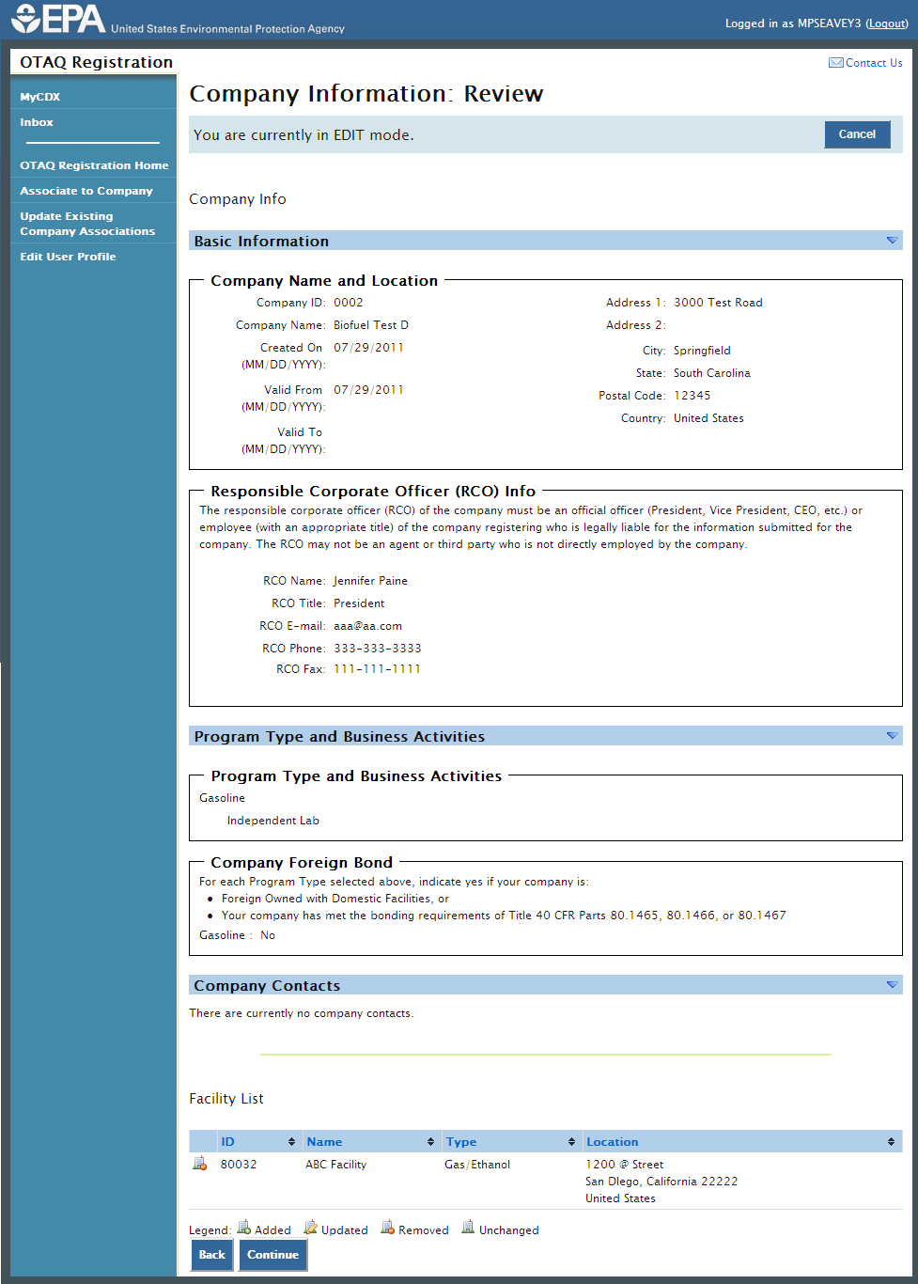Click the Logout link

(887, 23)
